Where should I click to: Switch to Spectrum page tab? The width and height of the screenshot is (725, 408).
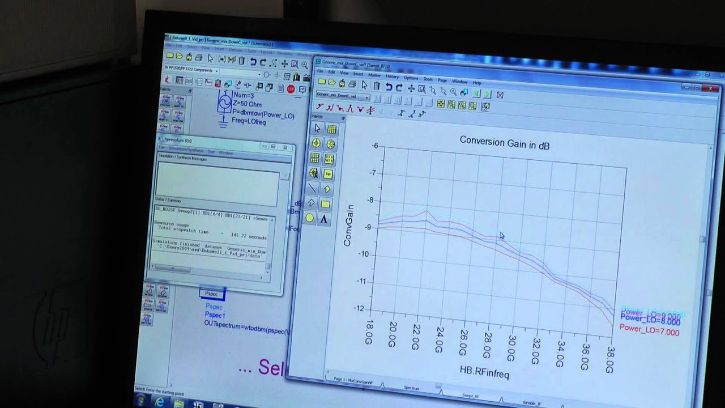click(x=412, y=388)
